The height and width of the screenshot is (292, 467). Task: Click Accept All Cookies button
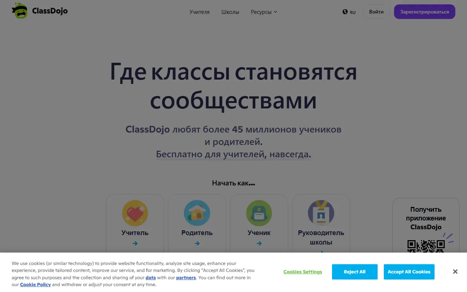click(x=409, y=272)
